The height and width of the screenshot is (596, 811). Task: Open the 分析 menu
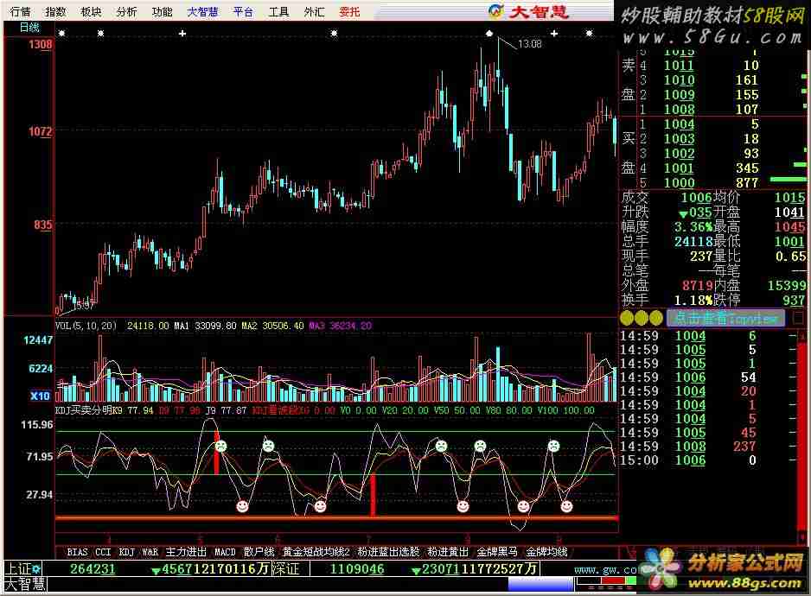click(x=126, y=11)
